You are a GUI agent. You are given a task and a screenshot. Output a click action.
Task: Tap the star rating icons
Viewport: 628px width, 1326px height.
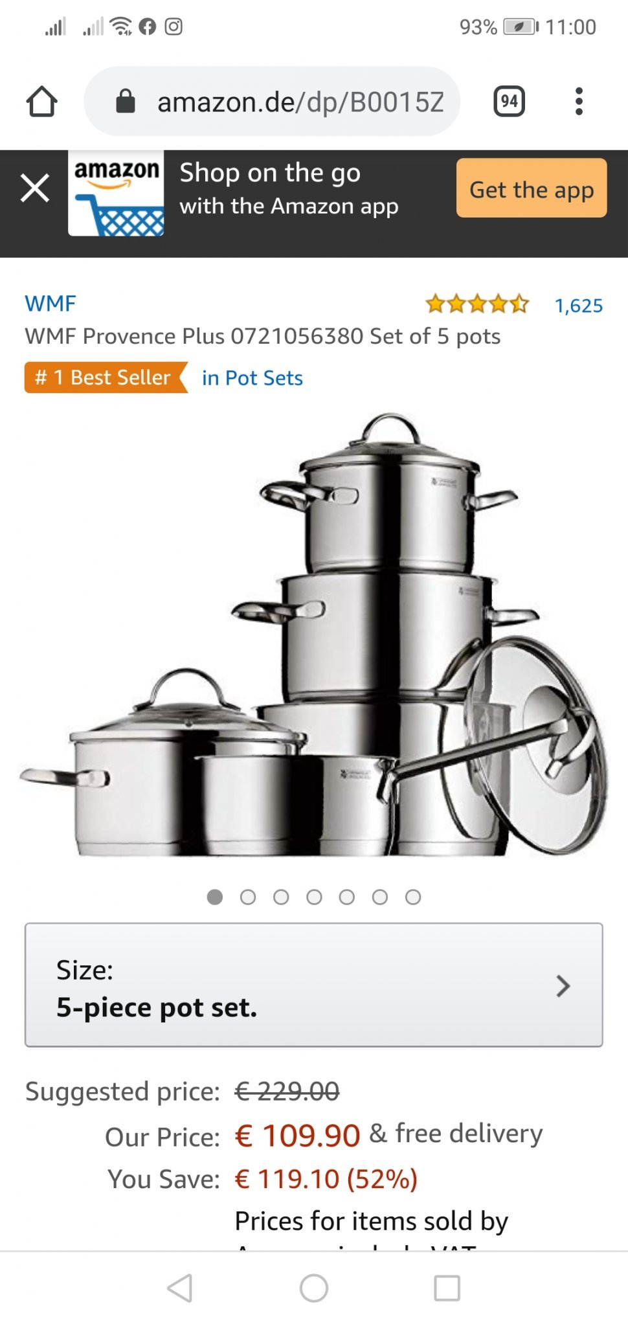[477, 304]
